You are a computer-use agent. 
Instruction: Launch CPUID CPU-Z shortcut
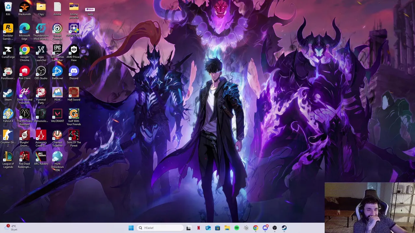click(x=74, y=30)
